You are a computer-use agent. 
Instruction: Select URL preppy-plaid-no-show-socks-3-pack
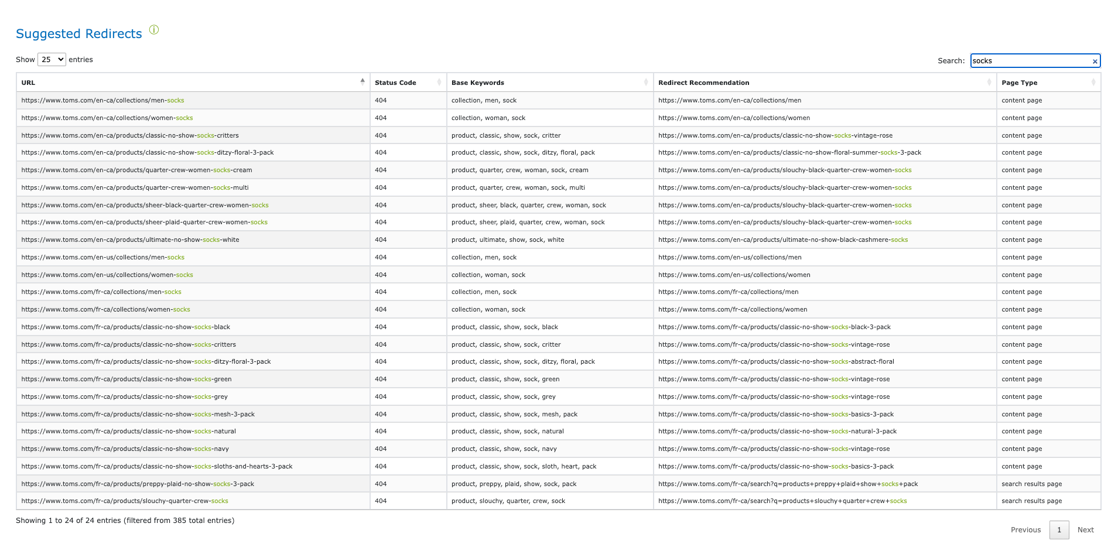point(138,484)
